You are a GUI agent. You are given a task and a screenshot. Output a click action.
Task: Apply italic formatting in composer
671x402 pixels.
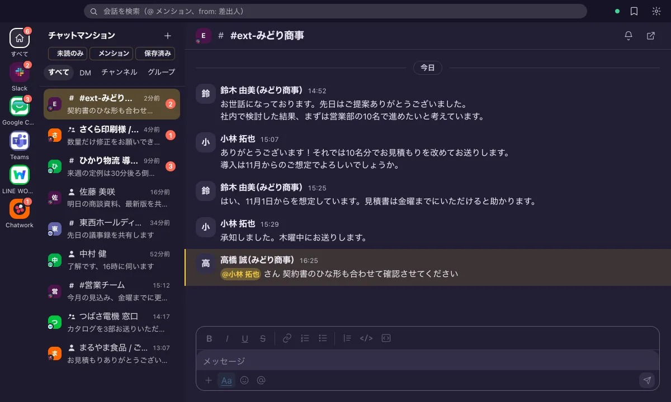click(x=227, y=338)
